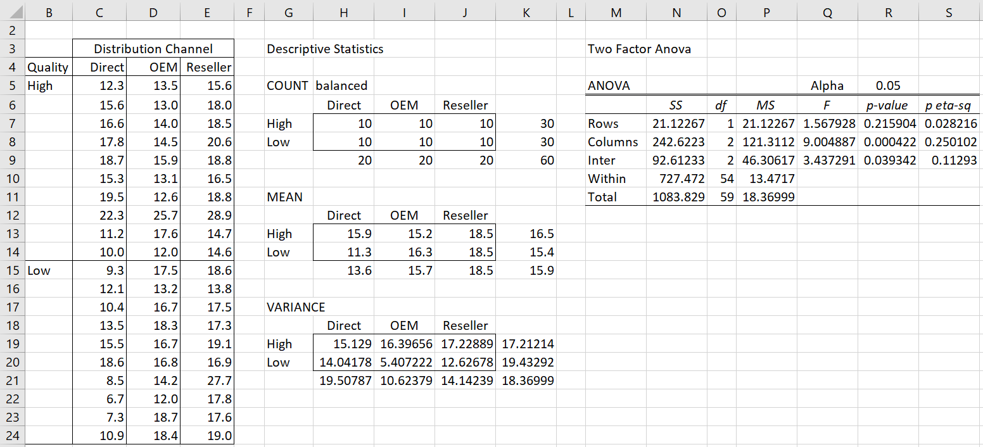Image resolution: width=983 pixels, height=447 pixels.
Task: Select column header S
Action: click(949, 11)
